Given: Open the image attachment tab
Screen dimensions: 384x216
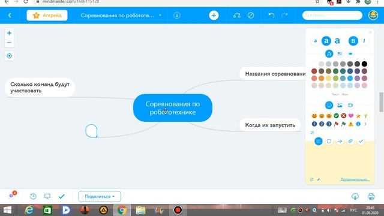Looking at the screenshot, I should coord(340,106).
